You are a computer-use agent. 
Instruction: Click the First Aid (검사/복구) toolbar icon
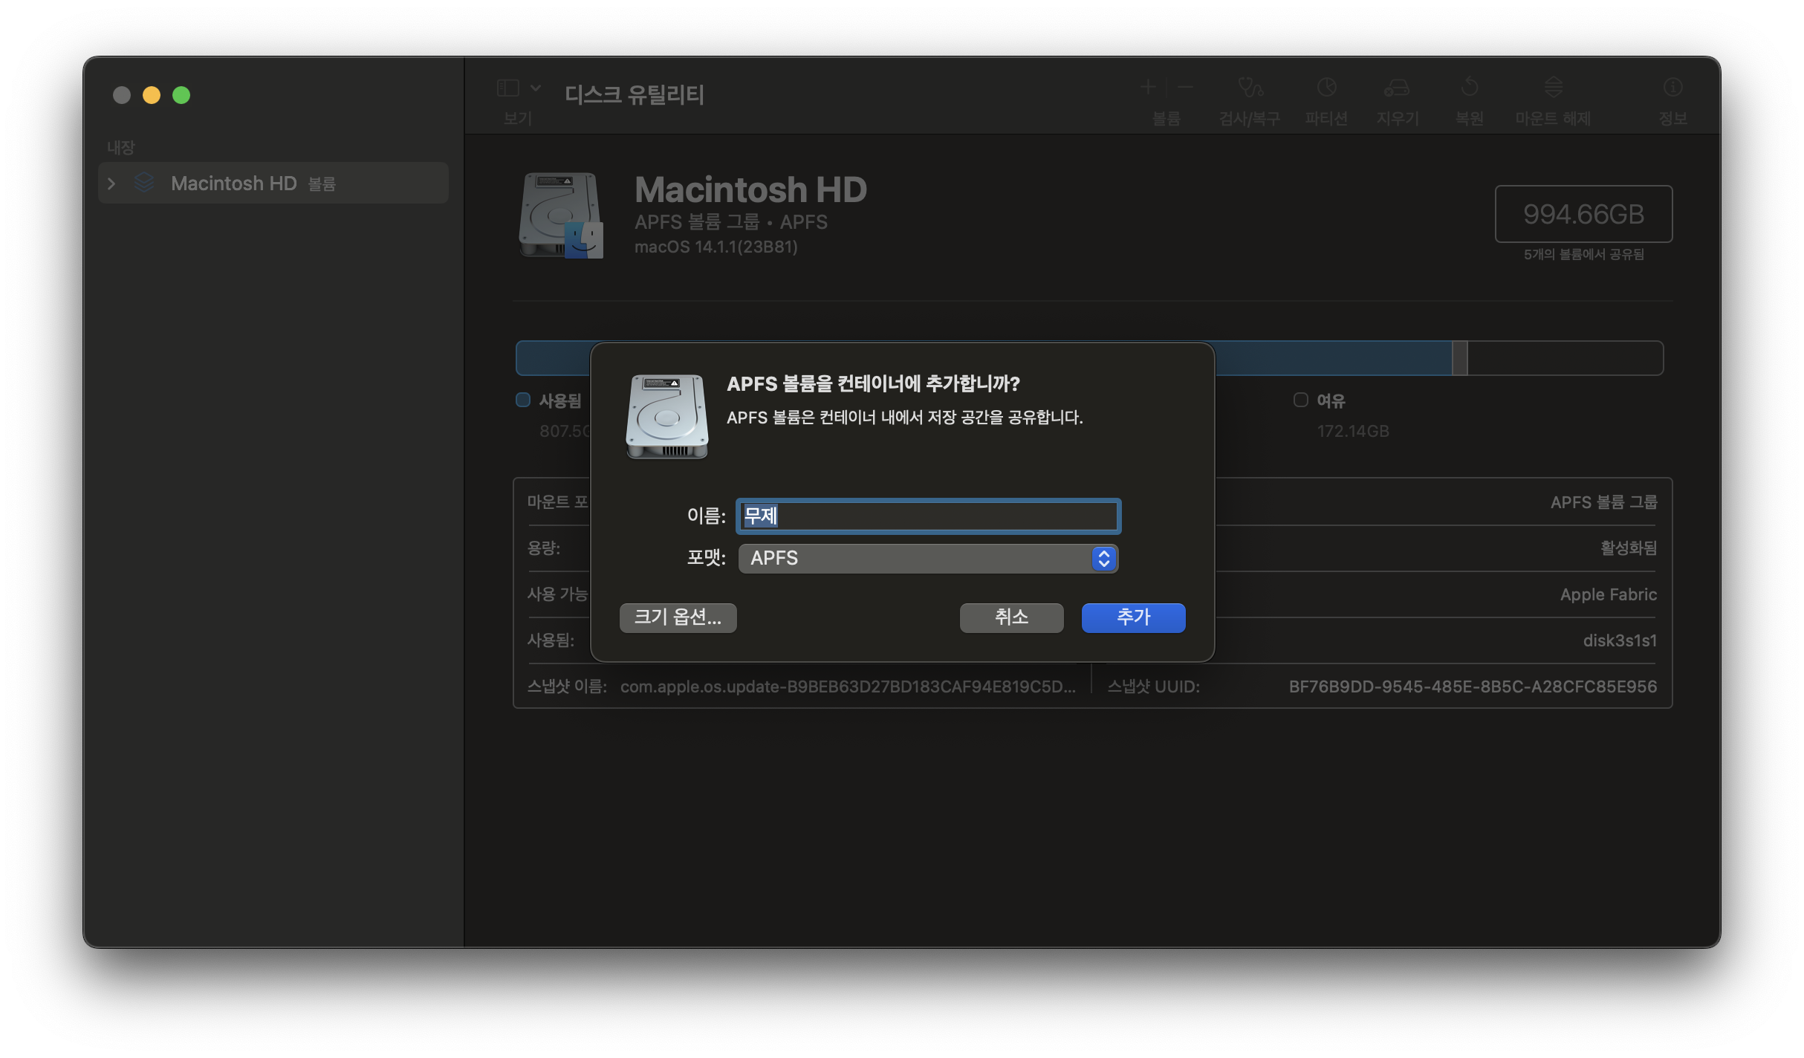1250,88
